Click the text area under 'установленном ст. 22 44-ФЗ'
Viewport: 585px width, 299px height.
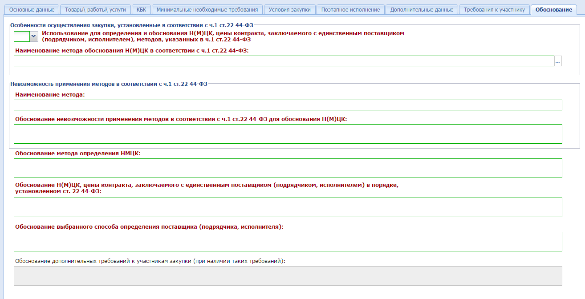pyautogui.click(x=288, y=207)
